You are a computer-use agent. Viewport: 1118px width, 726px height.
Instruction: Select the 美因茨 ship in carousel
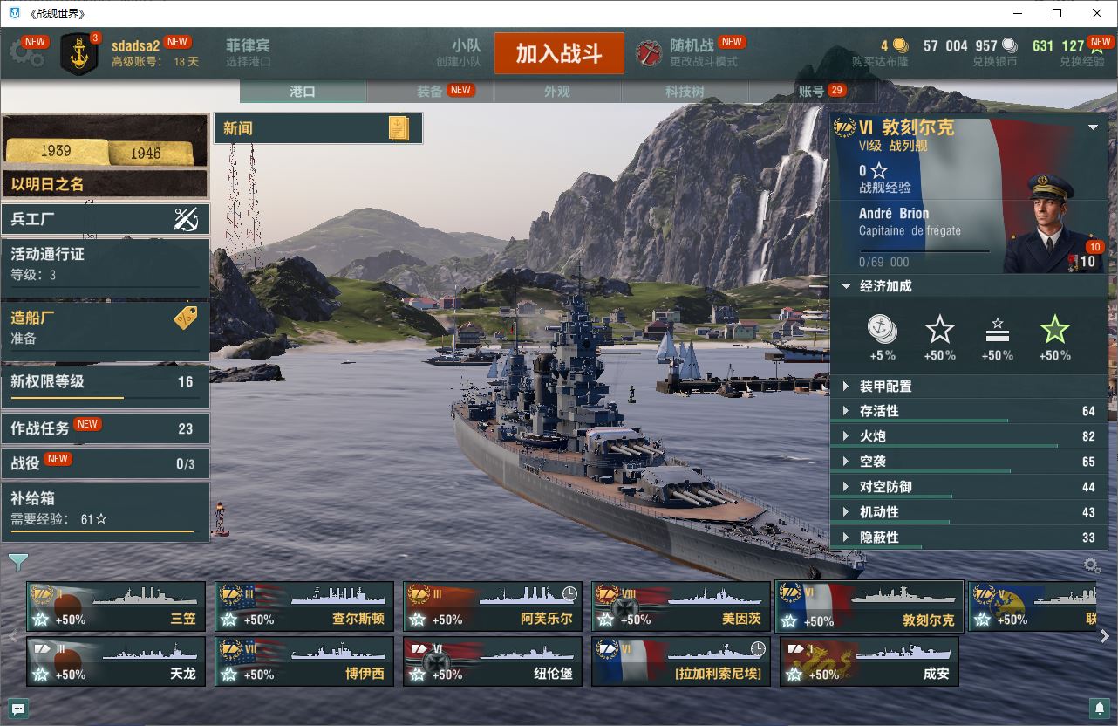coord(680,606)
